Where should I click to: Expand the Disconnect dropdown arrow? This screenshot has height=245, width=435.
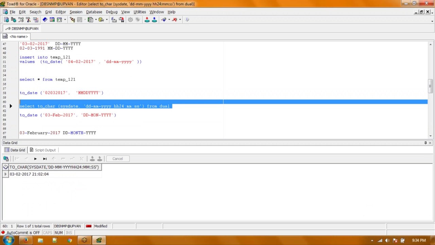[x=180, y=20]
